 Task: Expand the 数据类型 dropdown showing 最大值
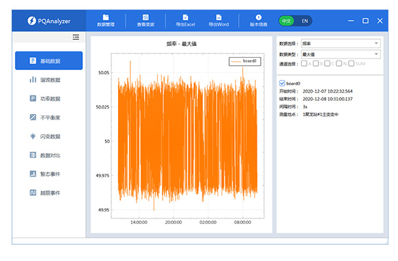[x=340, y=54]
